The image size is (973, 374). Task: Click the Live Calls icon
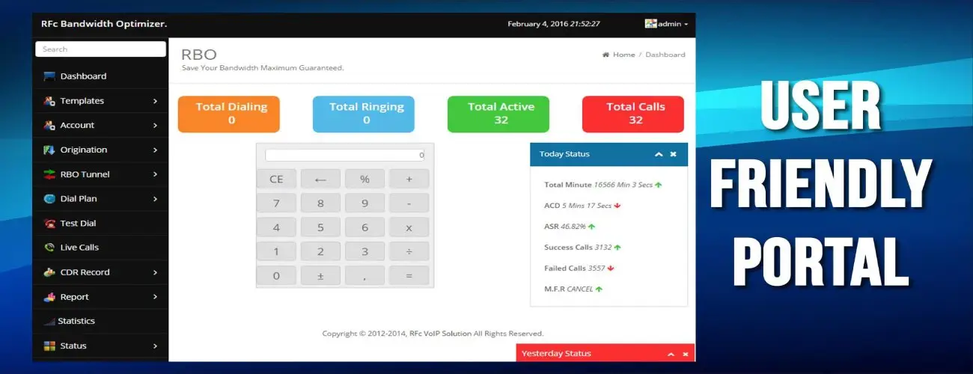(x=49, y=248)
